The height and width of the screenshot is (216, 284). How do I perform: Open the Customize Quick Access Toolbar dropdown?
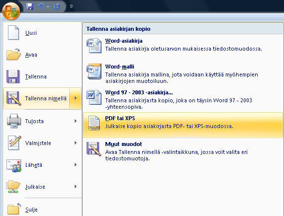coord(71,6)
